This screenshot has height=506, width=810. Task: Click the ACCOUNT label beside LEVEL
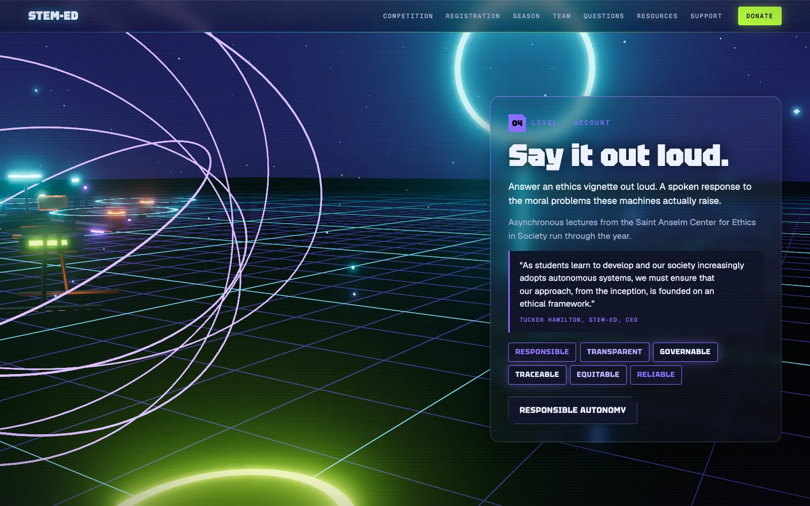(x=592, y=123)
